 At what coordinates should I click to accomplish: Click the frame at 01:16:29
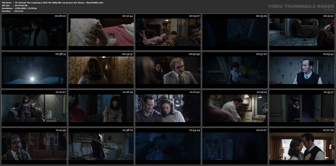[101, 108]
